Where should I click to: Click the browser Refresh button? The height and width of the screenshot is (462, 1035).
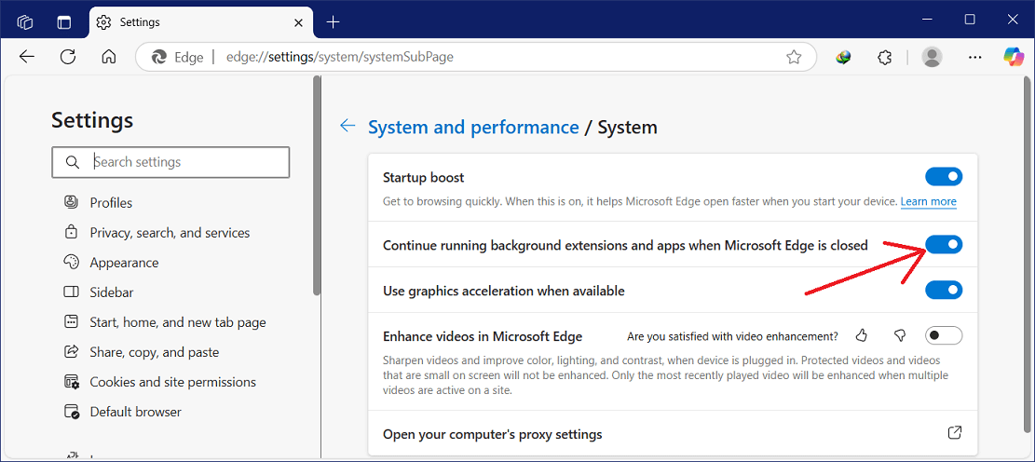(68, 57)
